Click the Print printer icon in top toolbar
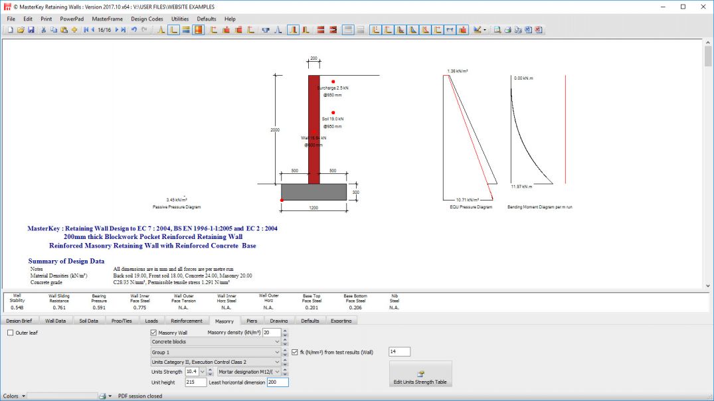 (x=507, y=30)
